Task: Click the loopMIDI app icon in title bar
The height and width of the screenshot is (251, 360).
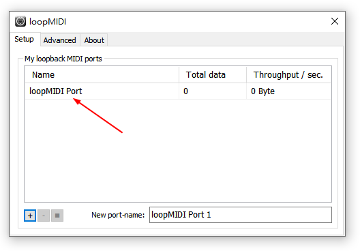Action: click(x=20, y=21)
